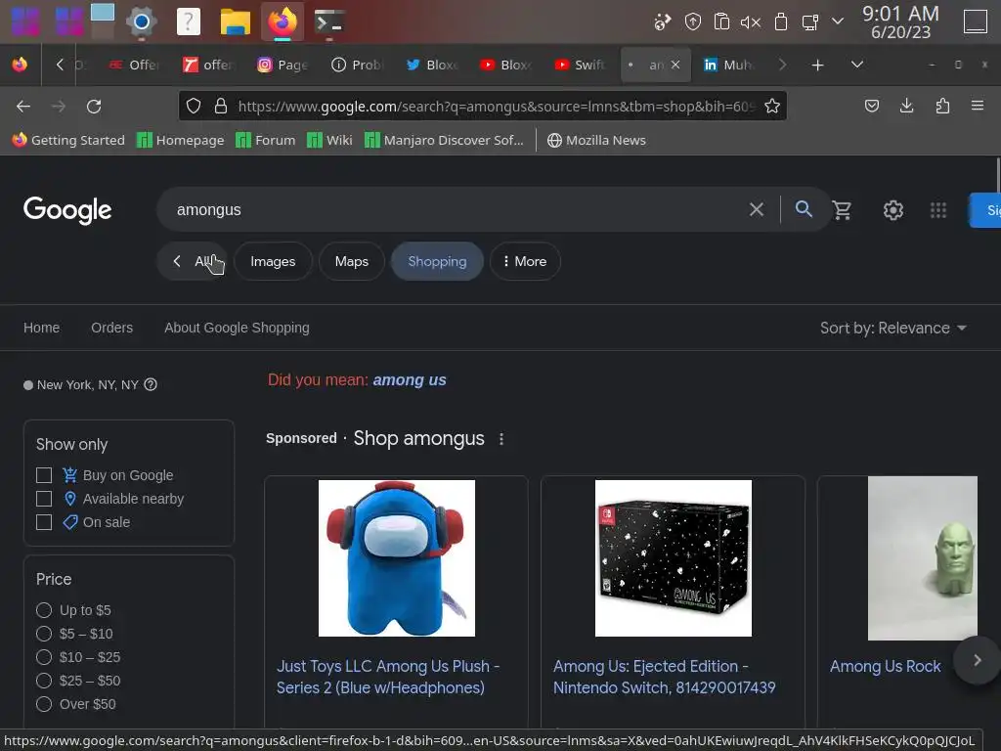Image resolution: width=1001 pixels, height=751 pixels.
Task: Open Just Toys LLC Among Us Plush link
Action: [x=387, y=677]
